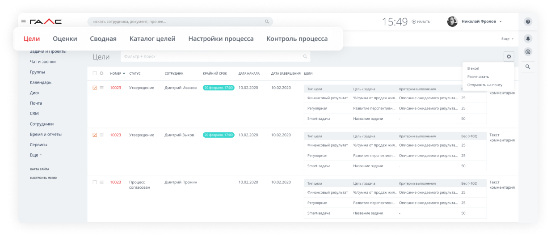Click the Фильтр + поиск field
Screen dimensions: 551x237
click(215, 56)
